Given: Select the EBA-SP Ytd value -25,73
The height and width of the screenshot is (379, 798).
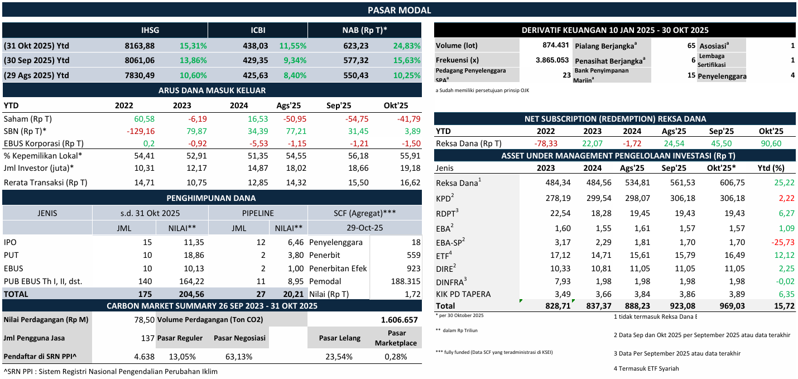Looking at the screenshot, I should 781,242.
